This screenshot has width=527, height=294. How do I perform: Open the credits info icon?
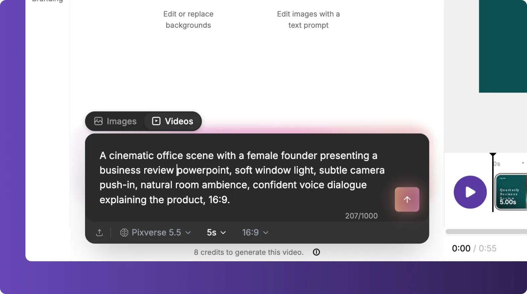316,252
